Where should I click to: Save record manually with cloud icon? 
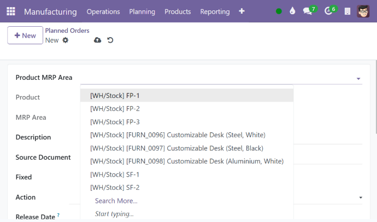click(98, 40)
